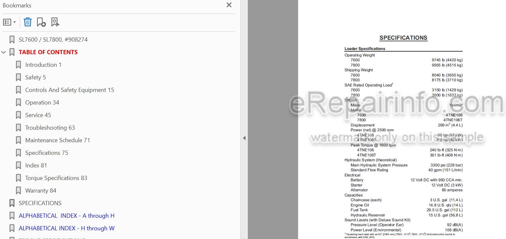Click the Loader Specifications table header
Screen dimensions: 506x239
click(x=365, y=49)
